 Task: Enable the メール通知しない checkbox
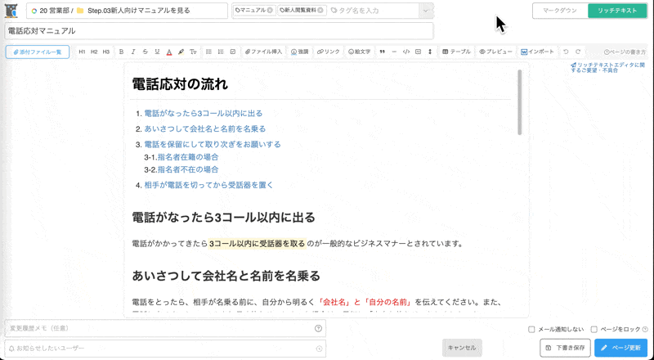[x=532, y=329]
